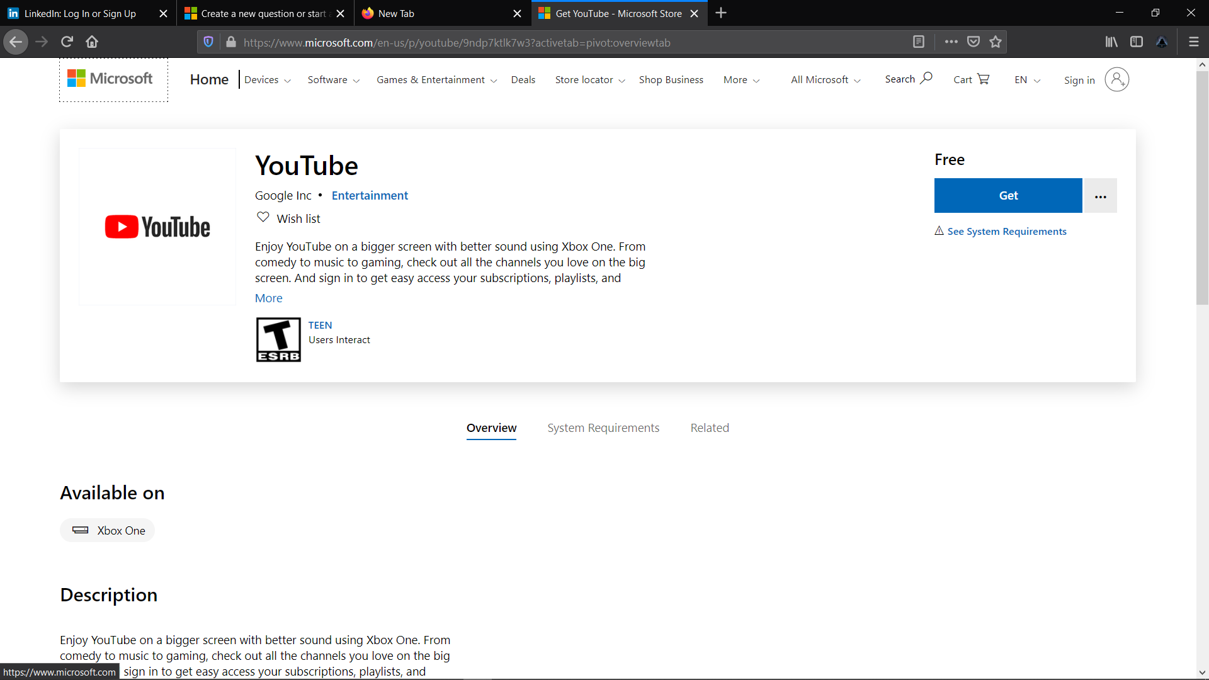
Task: Toggle reader view icon in address bar
Action: [x=919, y=42]
